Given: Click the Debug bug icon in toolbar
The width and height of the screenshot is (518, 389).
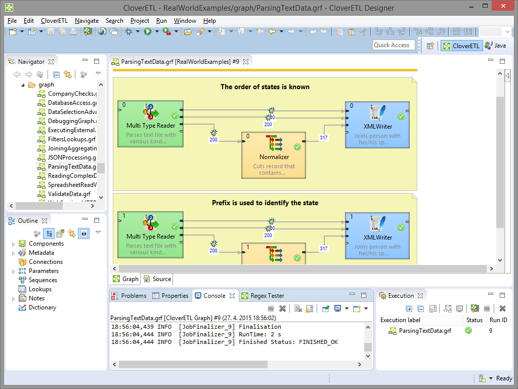Looking at the screenshot, I should click(129, 31).
